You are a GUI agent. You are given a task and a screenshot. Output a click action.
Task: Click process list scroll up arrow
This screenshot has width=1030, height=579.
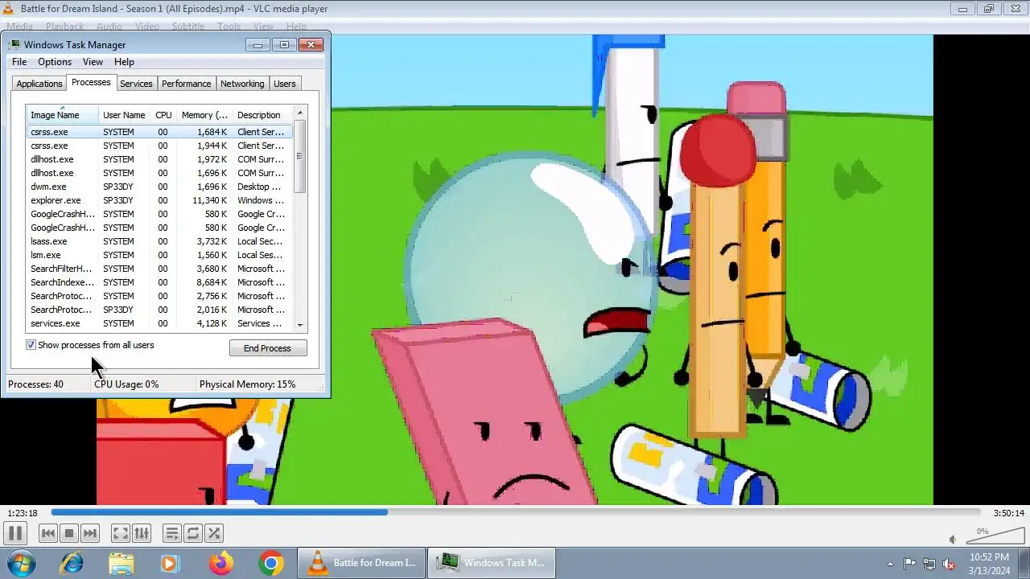(x=300, y=113)
